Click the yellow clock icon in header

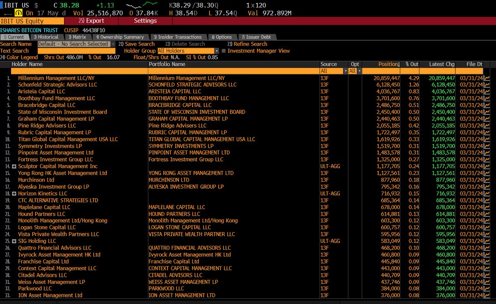[19, 13]
